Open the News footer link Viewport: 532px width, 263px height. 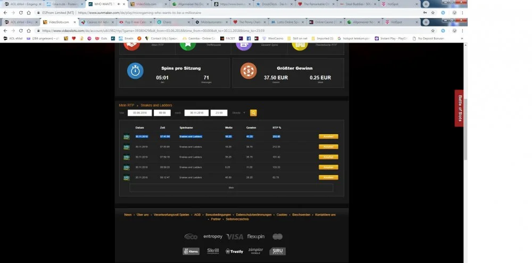pos(128,215)
